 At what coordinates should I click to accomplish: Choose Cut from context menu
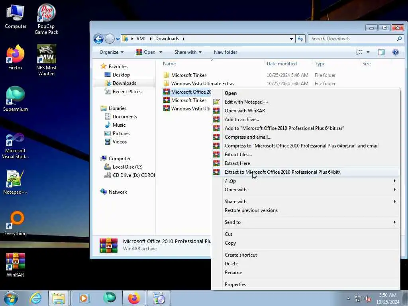(x=305, y=234)
